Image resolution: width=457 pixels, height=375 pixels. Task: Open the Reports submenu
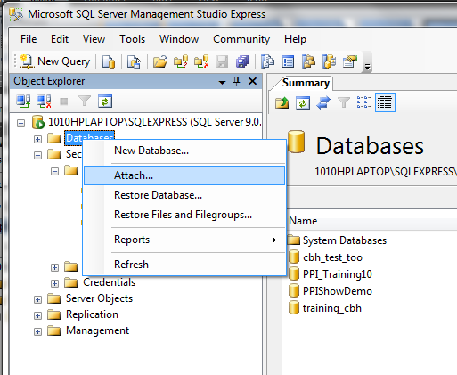tap(184, 240)
